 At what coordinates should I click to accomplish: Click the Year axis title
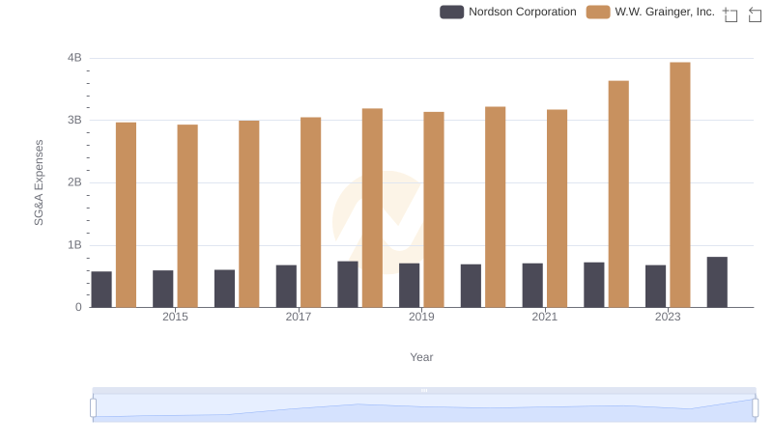point(421,357)
